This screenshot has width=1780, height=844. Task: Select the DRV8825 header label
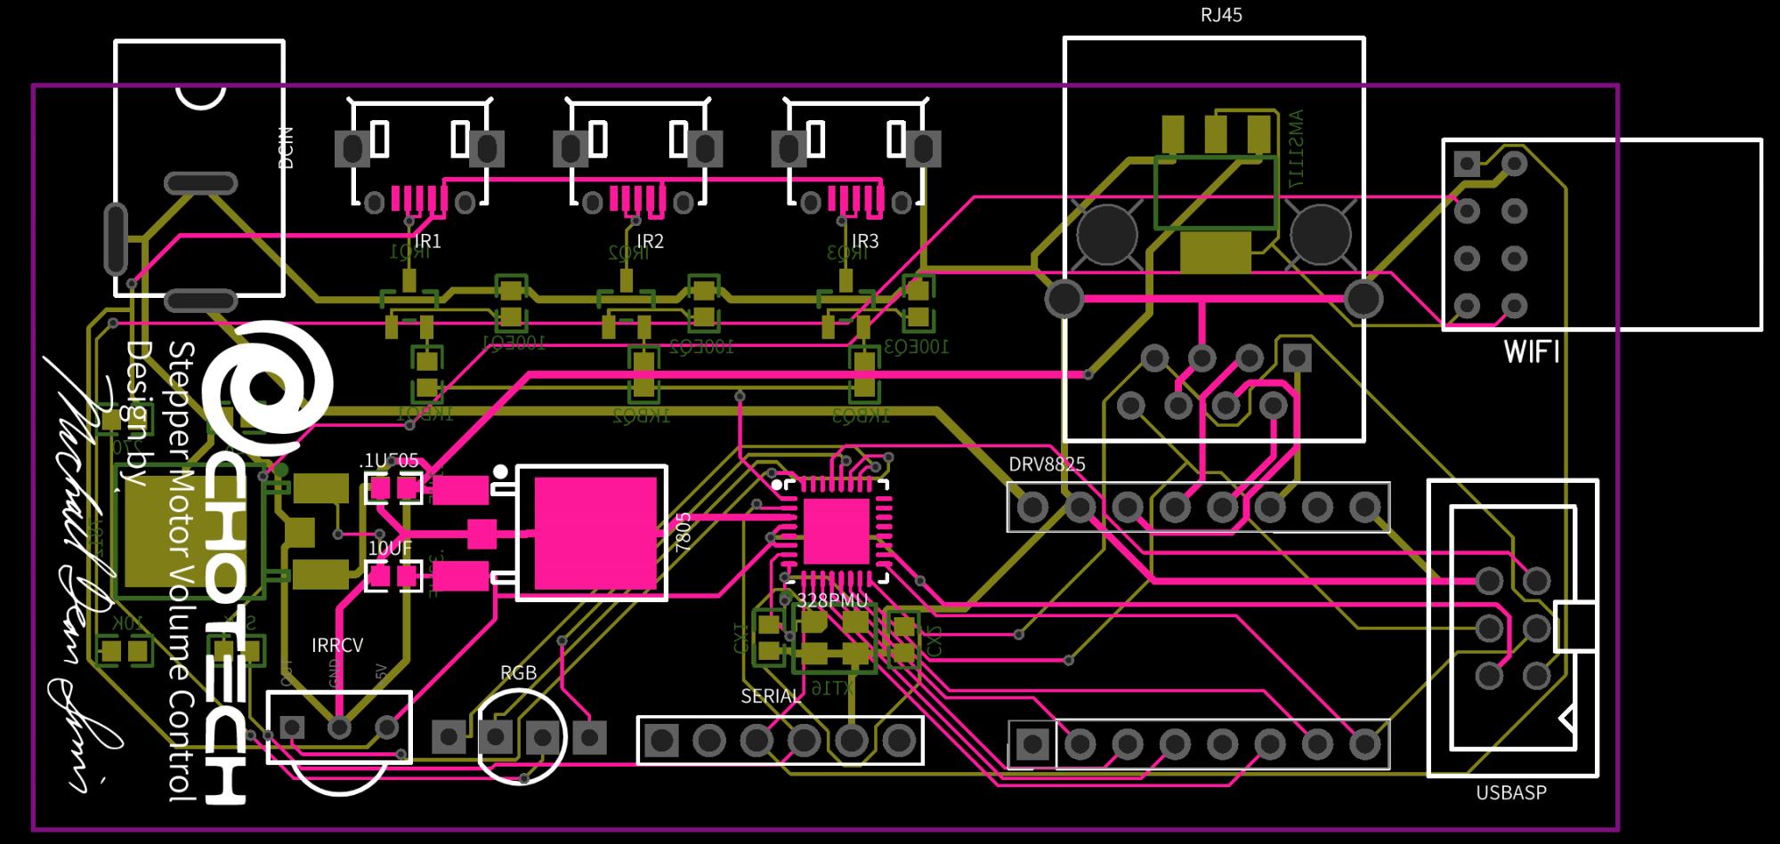(x=1047, y=464)
